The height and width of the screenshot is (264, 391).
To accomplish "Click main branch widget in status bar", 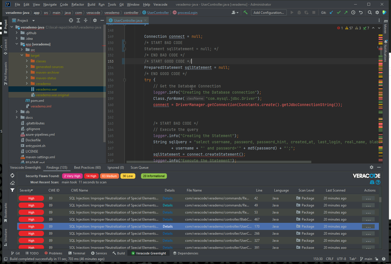I will 366,259.
